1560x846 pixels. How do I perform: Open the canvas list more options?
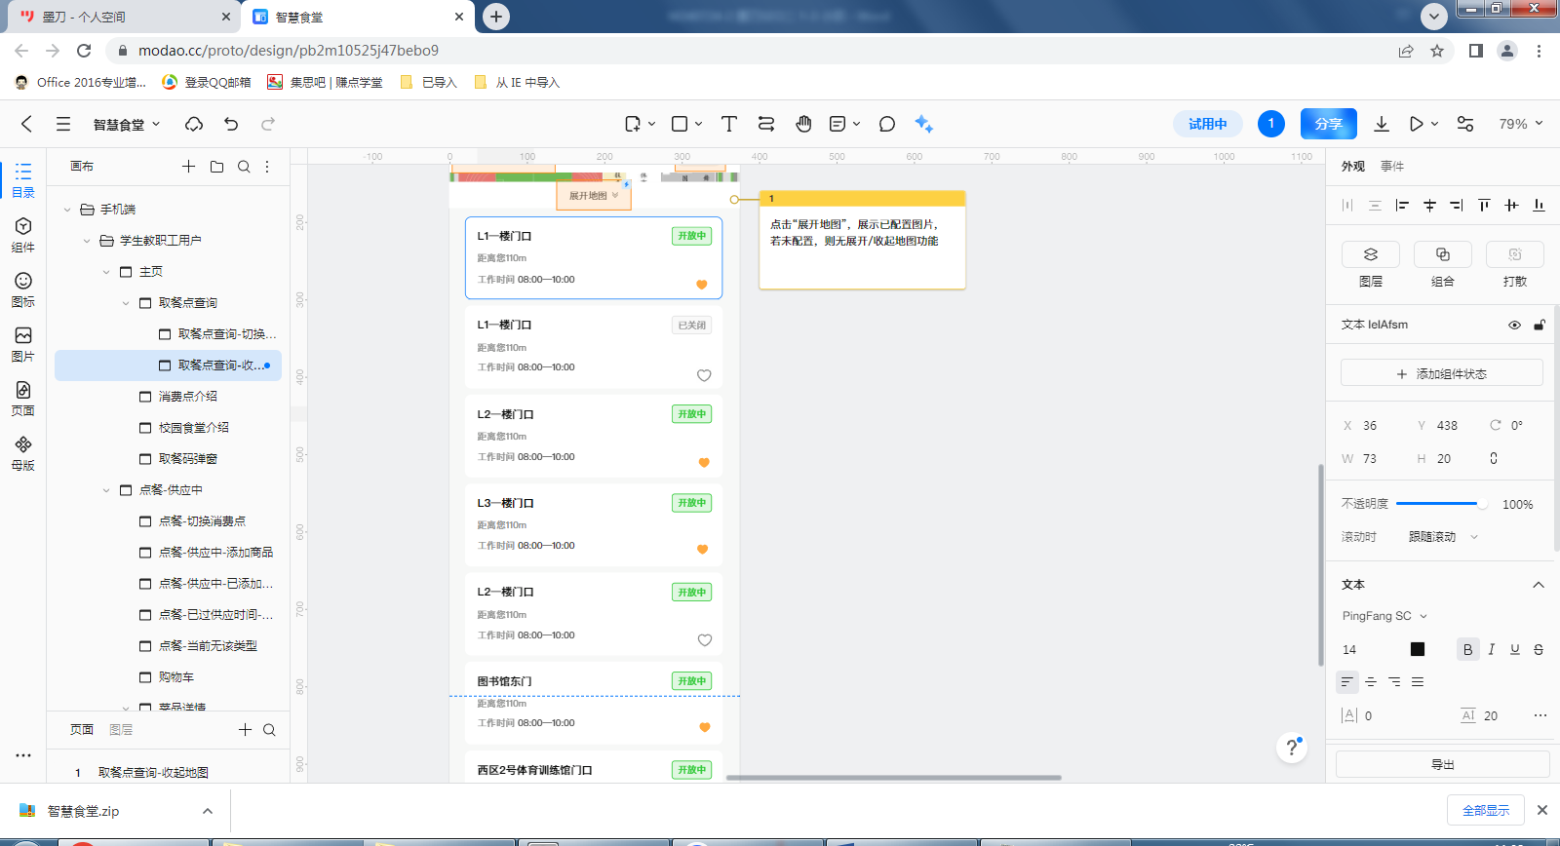(267, 167)
